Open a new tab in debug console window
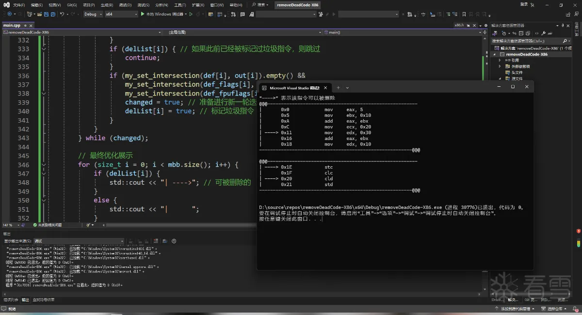 (338, 88)
